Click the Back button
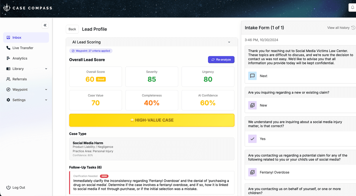This screenshot has width=356, height=196. [x=72, y=29]
